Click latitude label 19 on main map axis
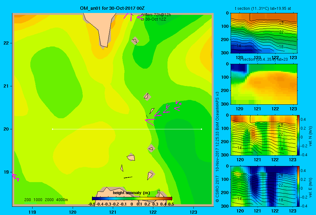 (6, 172)
